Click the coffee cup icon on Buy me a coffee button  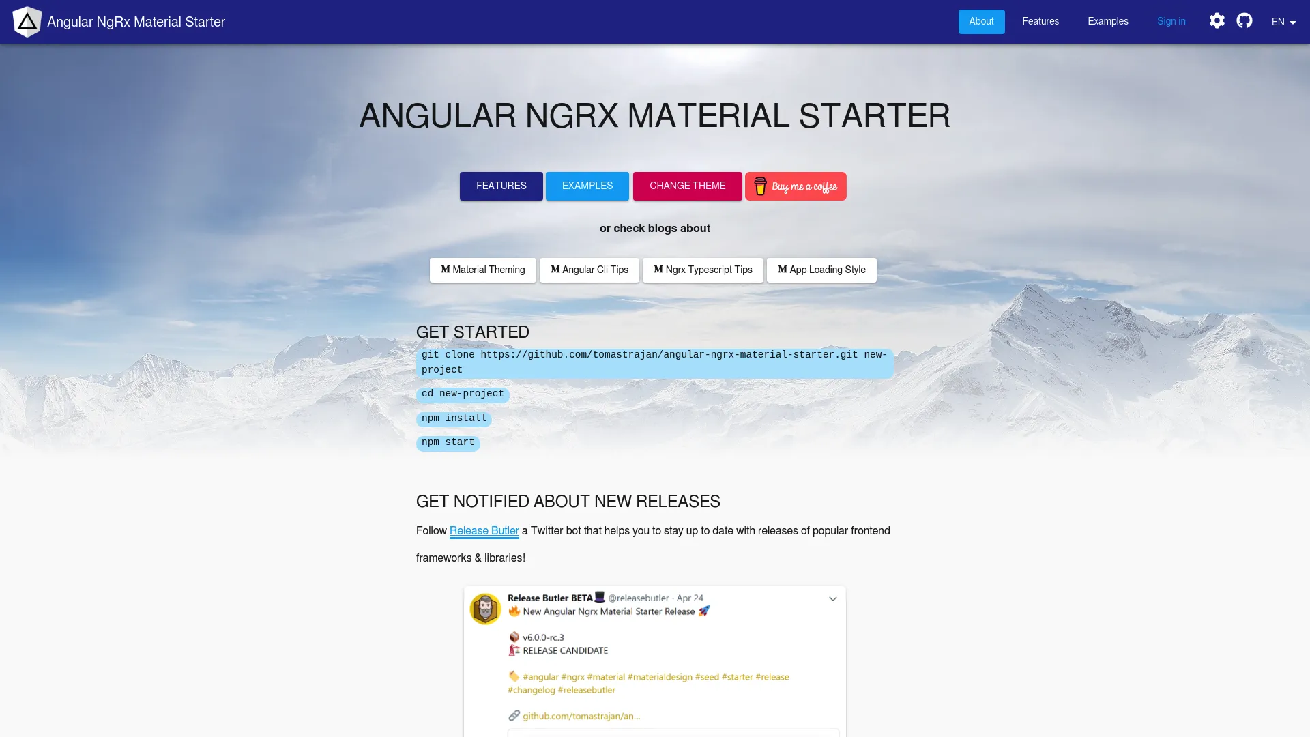click(x=761, y=186)
